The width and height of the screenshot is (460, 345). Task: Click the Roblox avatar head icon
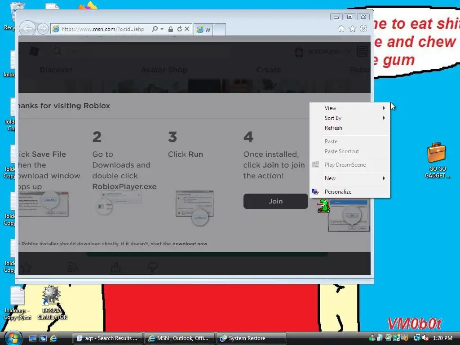pyautogui.click(x=299, y=52)
